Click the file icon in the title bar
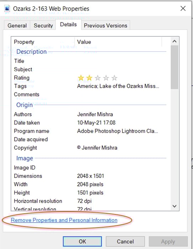Screen dimensions: 193x249 tap(7, 9)
